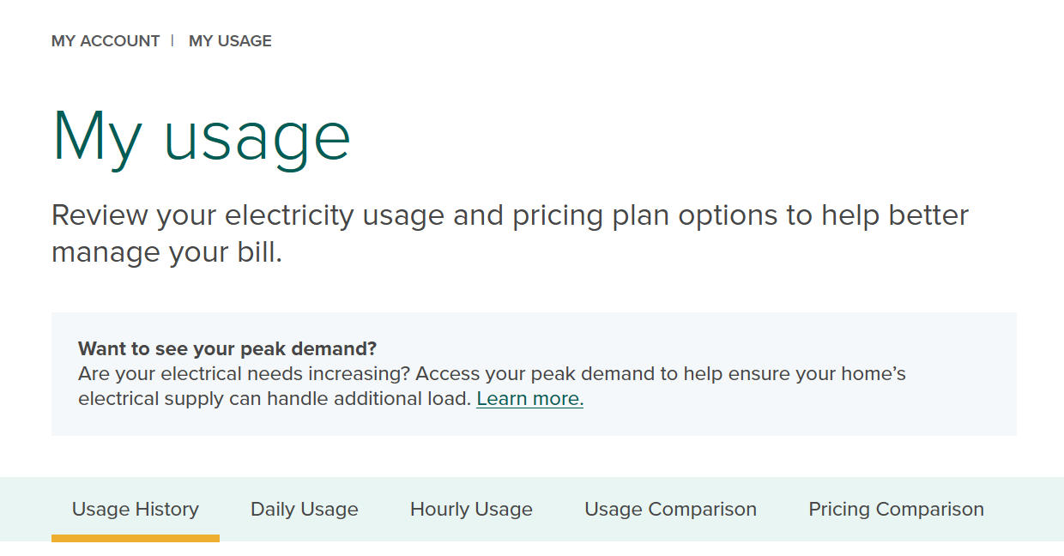Switch to the Usage History tab
Image resolution: width=1064 pixels, height=556 pixels.
pyautogui.click(x=136, y=509)
